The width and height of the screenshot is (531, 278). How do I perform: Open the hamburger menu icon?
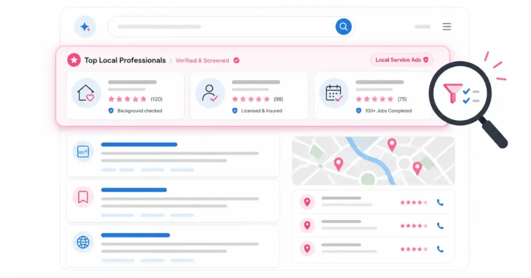(x=446, y=26)
